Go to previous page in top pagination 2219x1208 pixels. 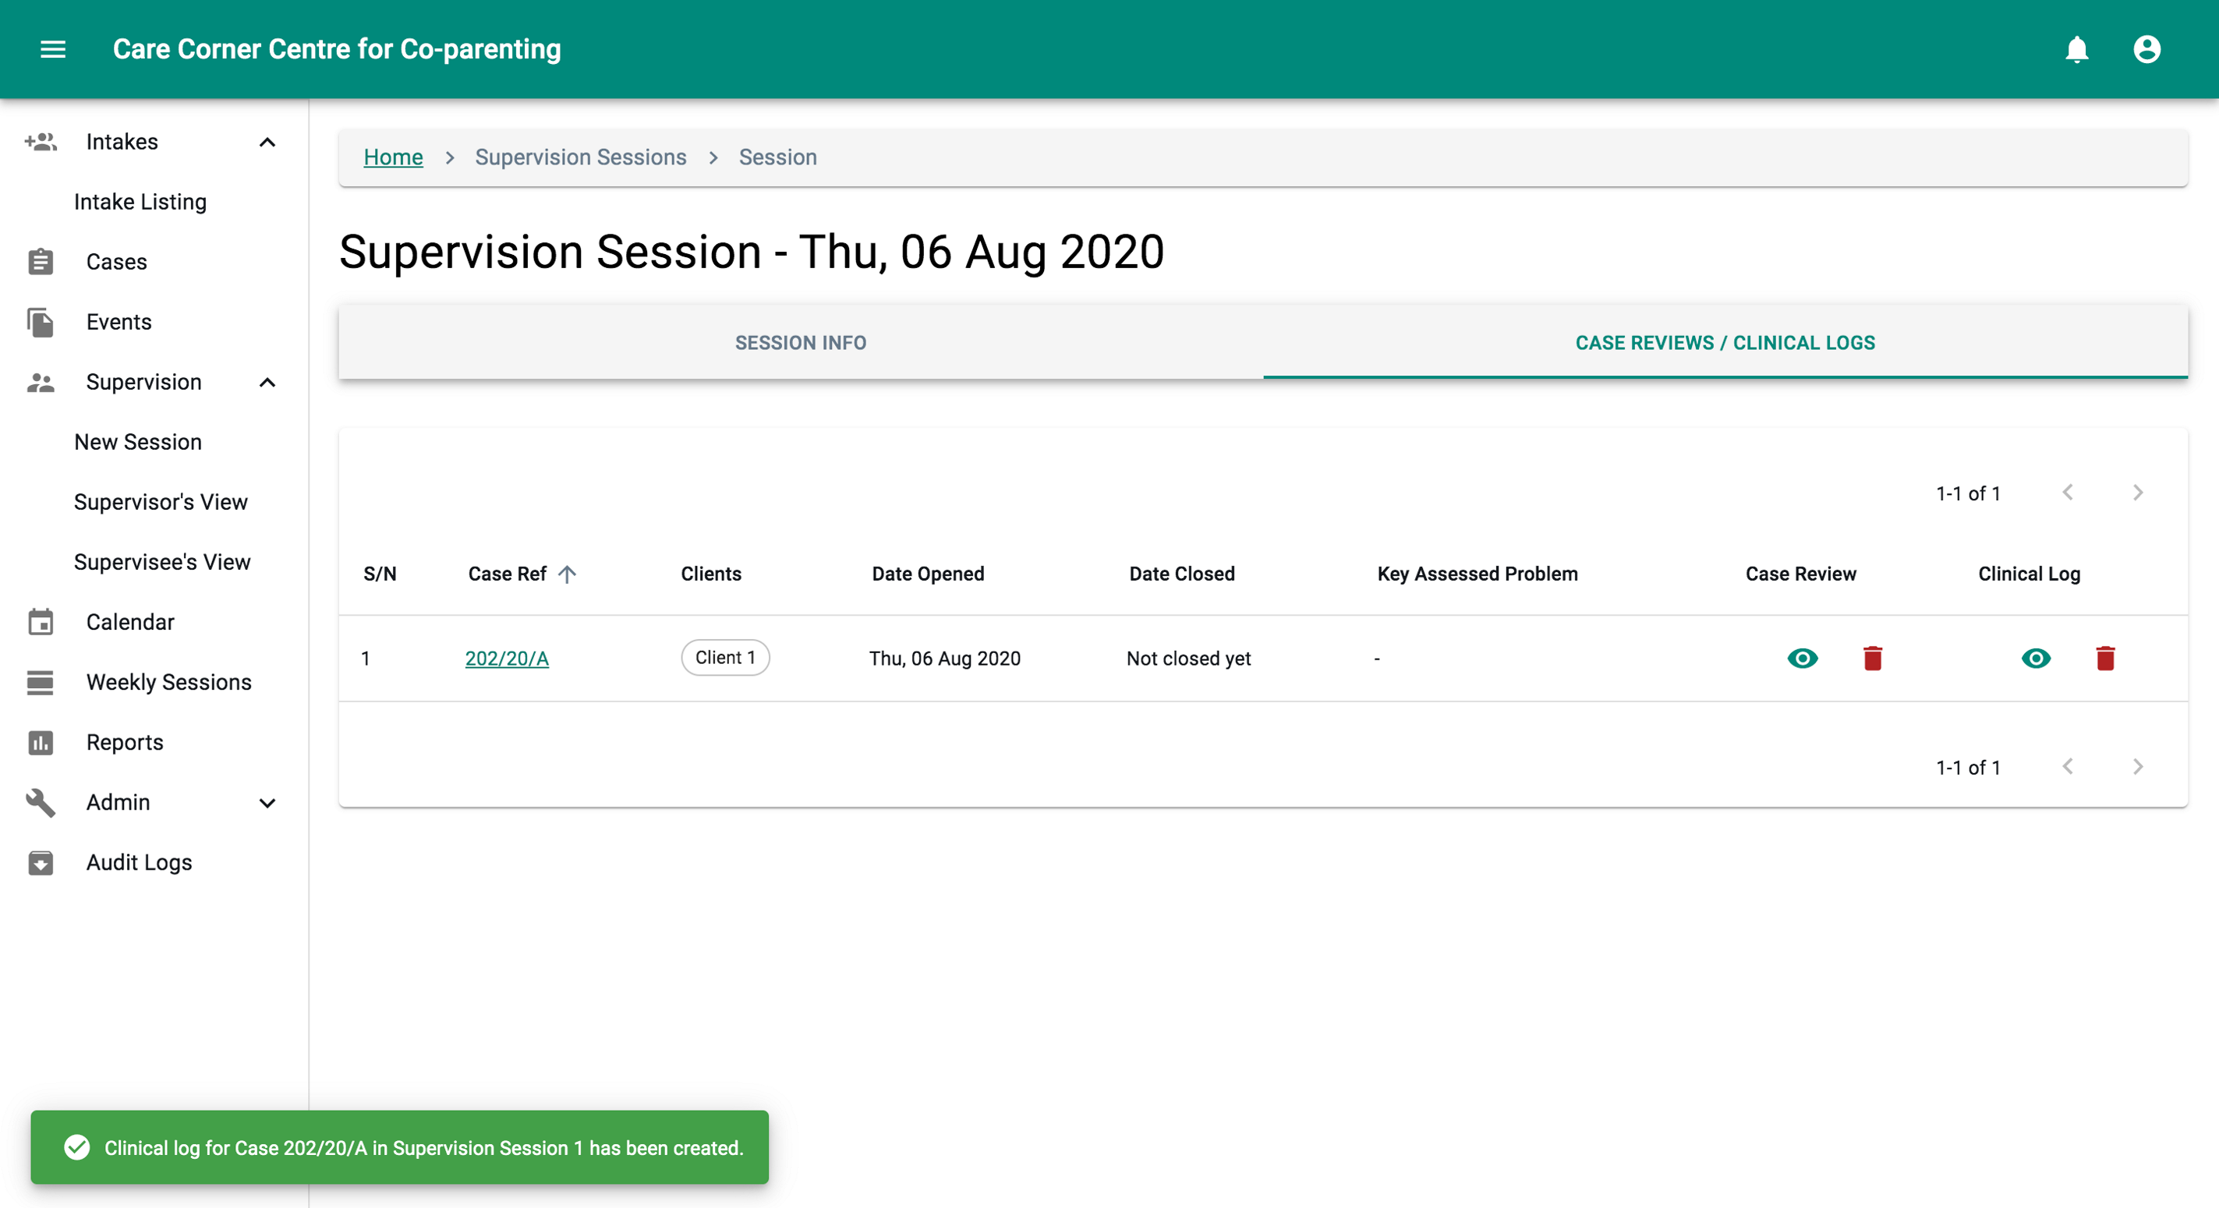click(2068, 493)
